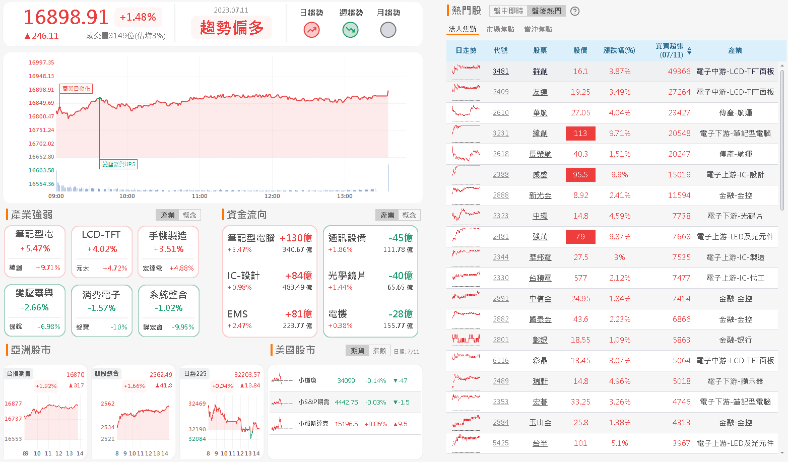The width and height of the screenshot is (788, 462).
Task: Open stock code 2409 link
Action: pyautogui.click(x=501, y=92)
